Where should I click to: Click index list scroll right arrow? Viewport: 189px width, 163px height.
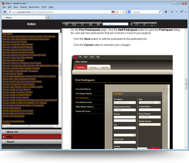point(57,126)
